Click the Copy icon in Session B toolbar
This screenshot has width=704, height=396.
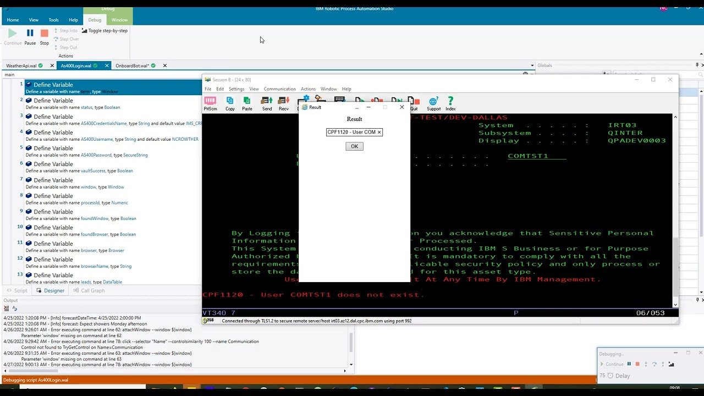pyautogui.click(x=230, y=103)
